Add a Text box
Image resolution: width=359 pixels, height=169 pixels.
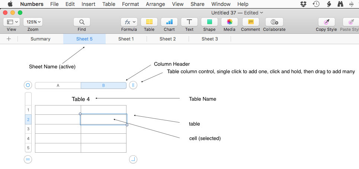[189, 22]
